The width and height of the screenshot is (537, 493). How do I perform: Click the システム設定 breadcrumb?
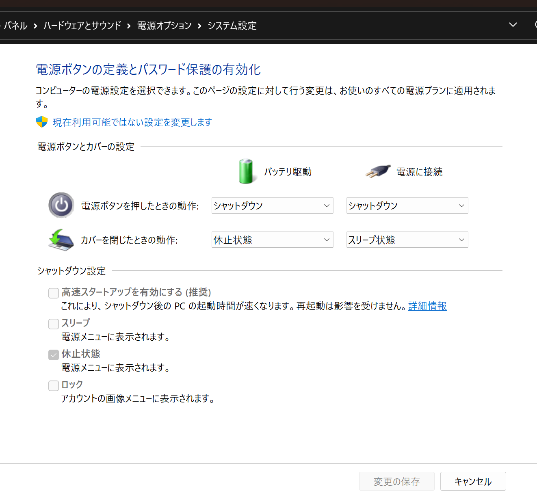[232, 26]
